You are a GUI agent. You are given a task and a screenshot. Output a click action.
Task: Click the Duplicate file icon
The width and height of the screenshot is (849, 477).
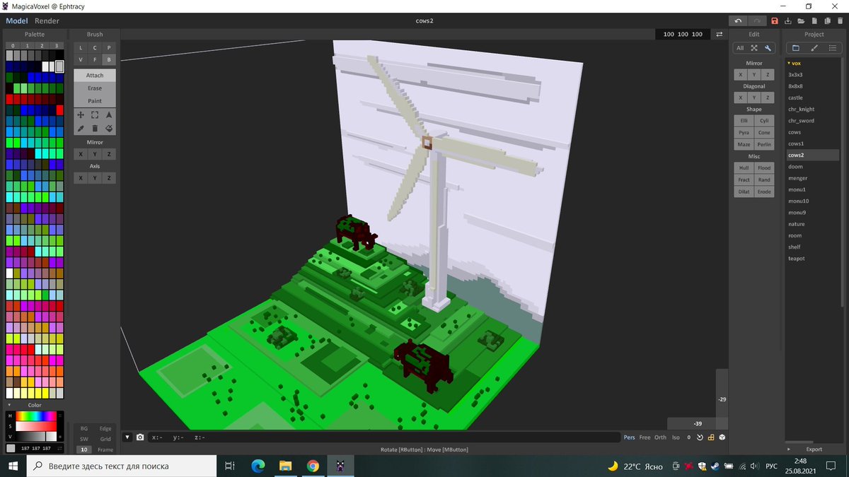point(828,21)
